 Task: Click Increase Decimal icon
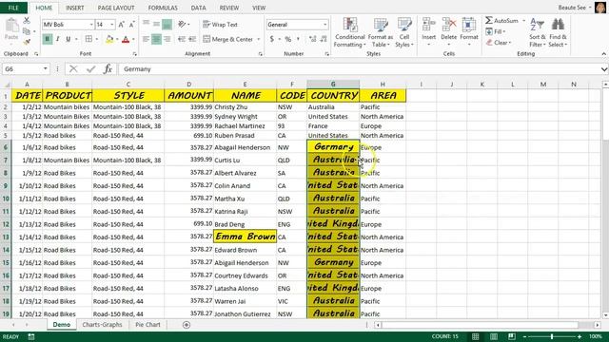(x=313, y=39)
